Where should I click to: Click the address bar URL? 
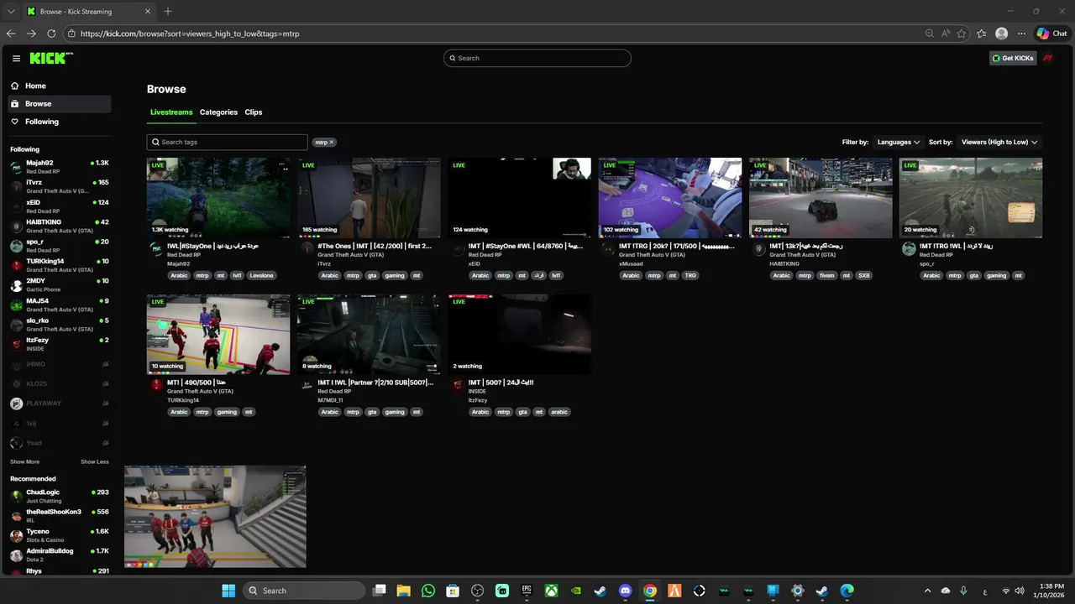click(190, 34)
